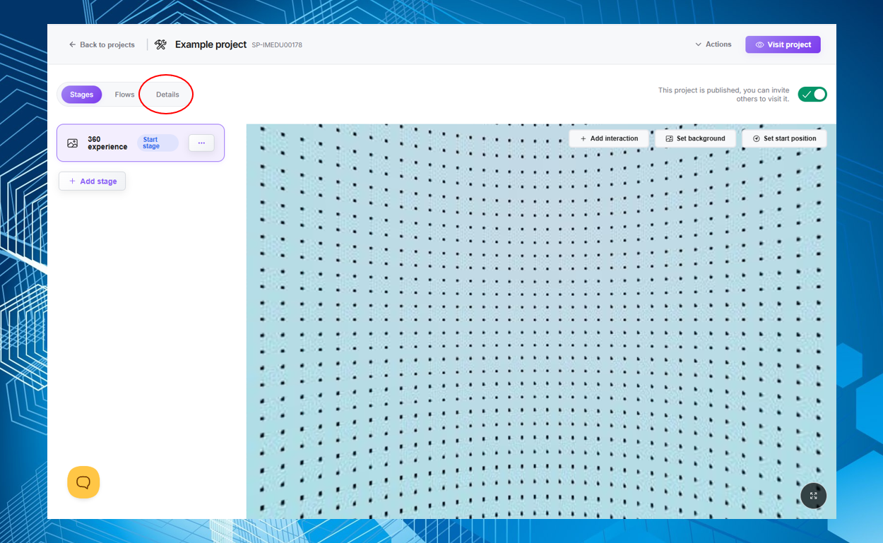Go back to projects list
Screen dimensions: 883x543
(102, 44)
